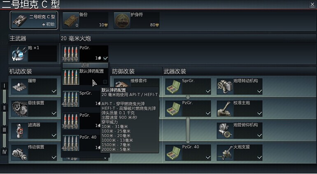The width and height of the screenshot is (317, 174).
Task: Select the 履带 tracks modification icon
Action: (19, 87)
